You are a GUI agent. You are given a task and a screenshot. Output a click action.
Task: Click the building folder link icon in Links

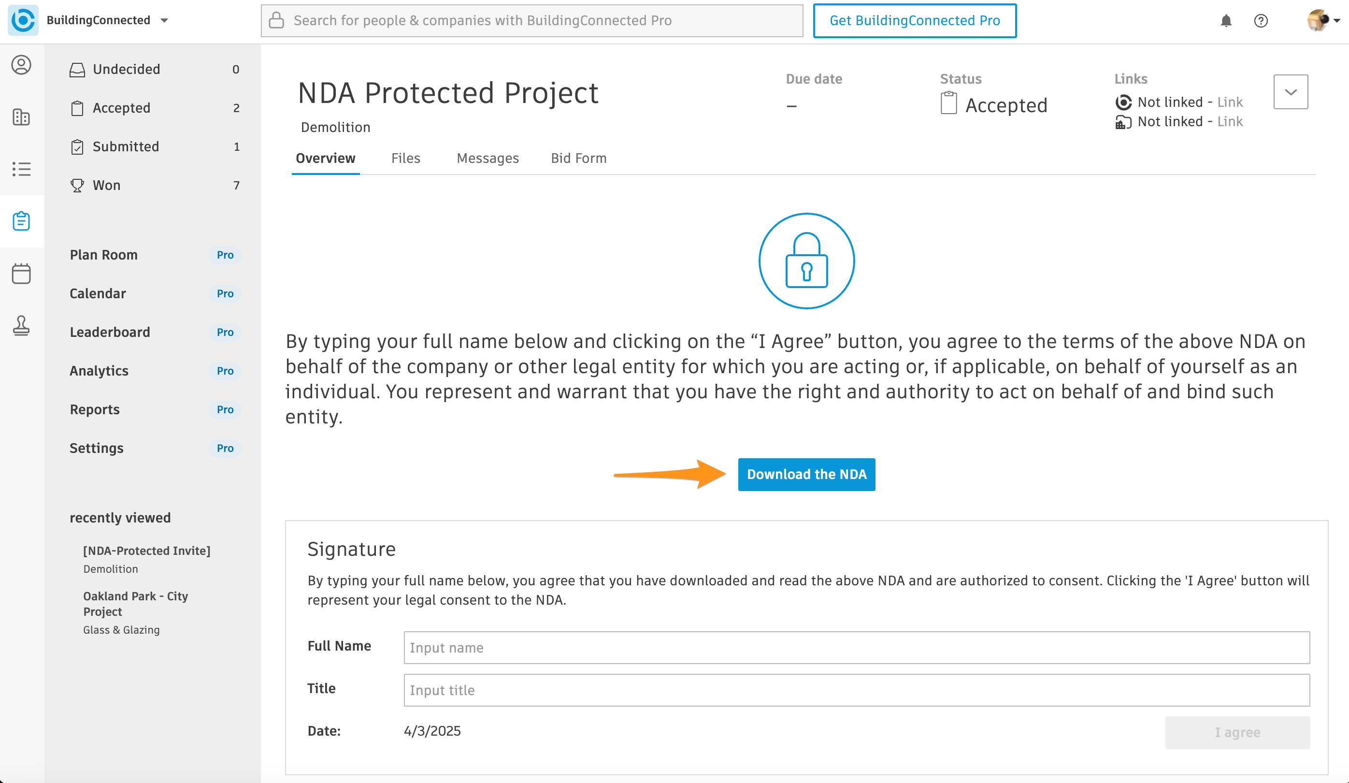(1123, 122)
